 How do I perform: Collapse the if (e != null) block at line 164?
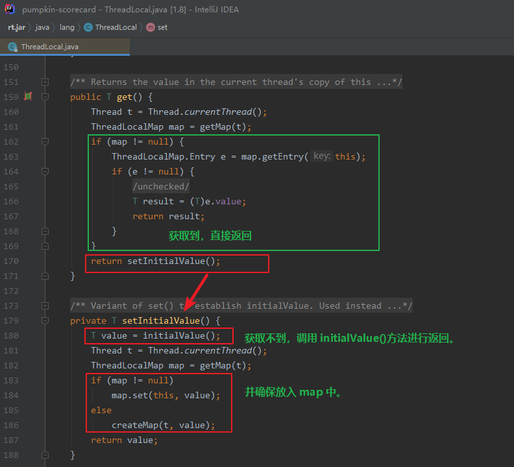(x=45, y=171)
